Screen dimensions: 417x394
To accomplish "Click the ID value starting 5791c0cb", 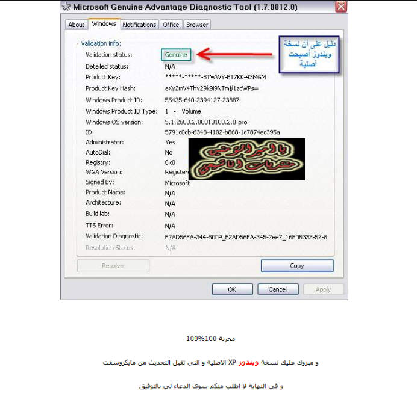I will click(x=222, y=132).
